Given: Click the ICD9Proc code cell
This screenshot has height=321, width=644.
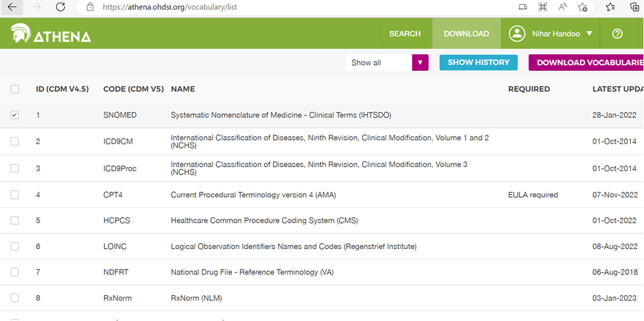Looking at the screenshot, I should point(120,168).
